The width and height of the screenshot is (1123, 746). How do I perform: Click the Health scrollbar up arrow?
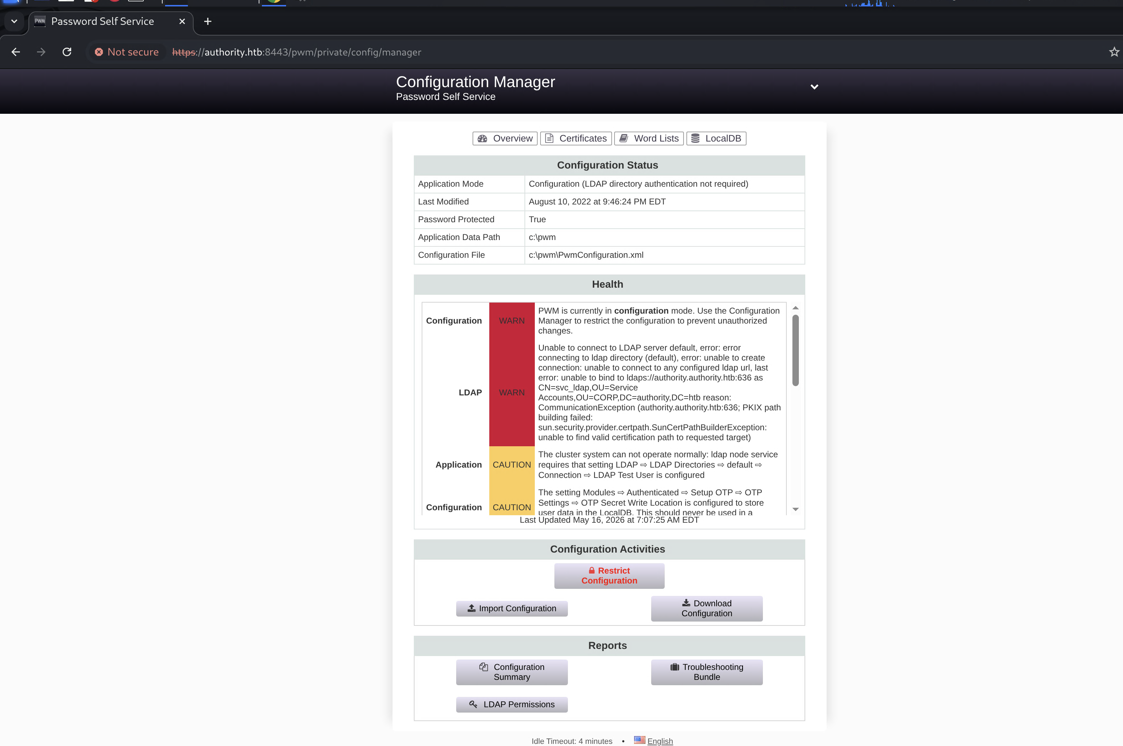point(795,308)
